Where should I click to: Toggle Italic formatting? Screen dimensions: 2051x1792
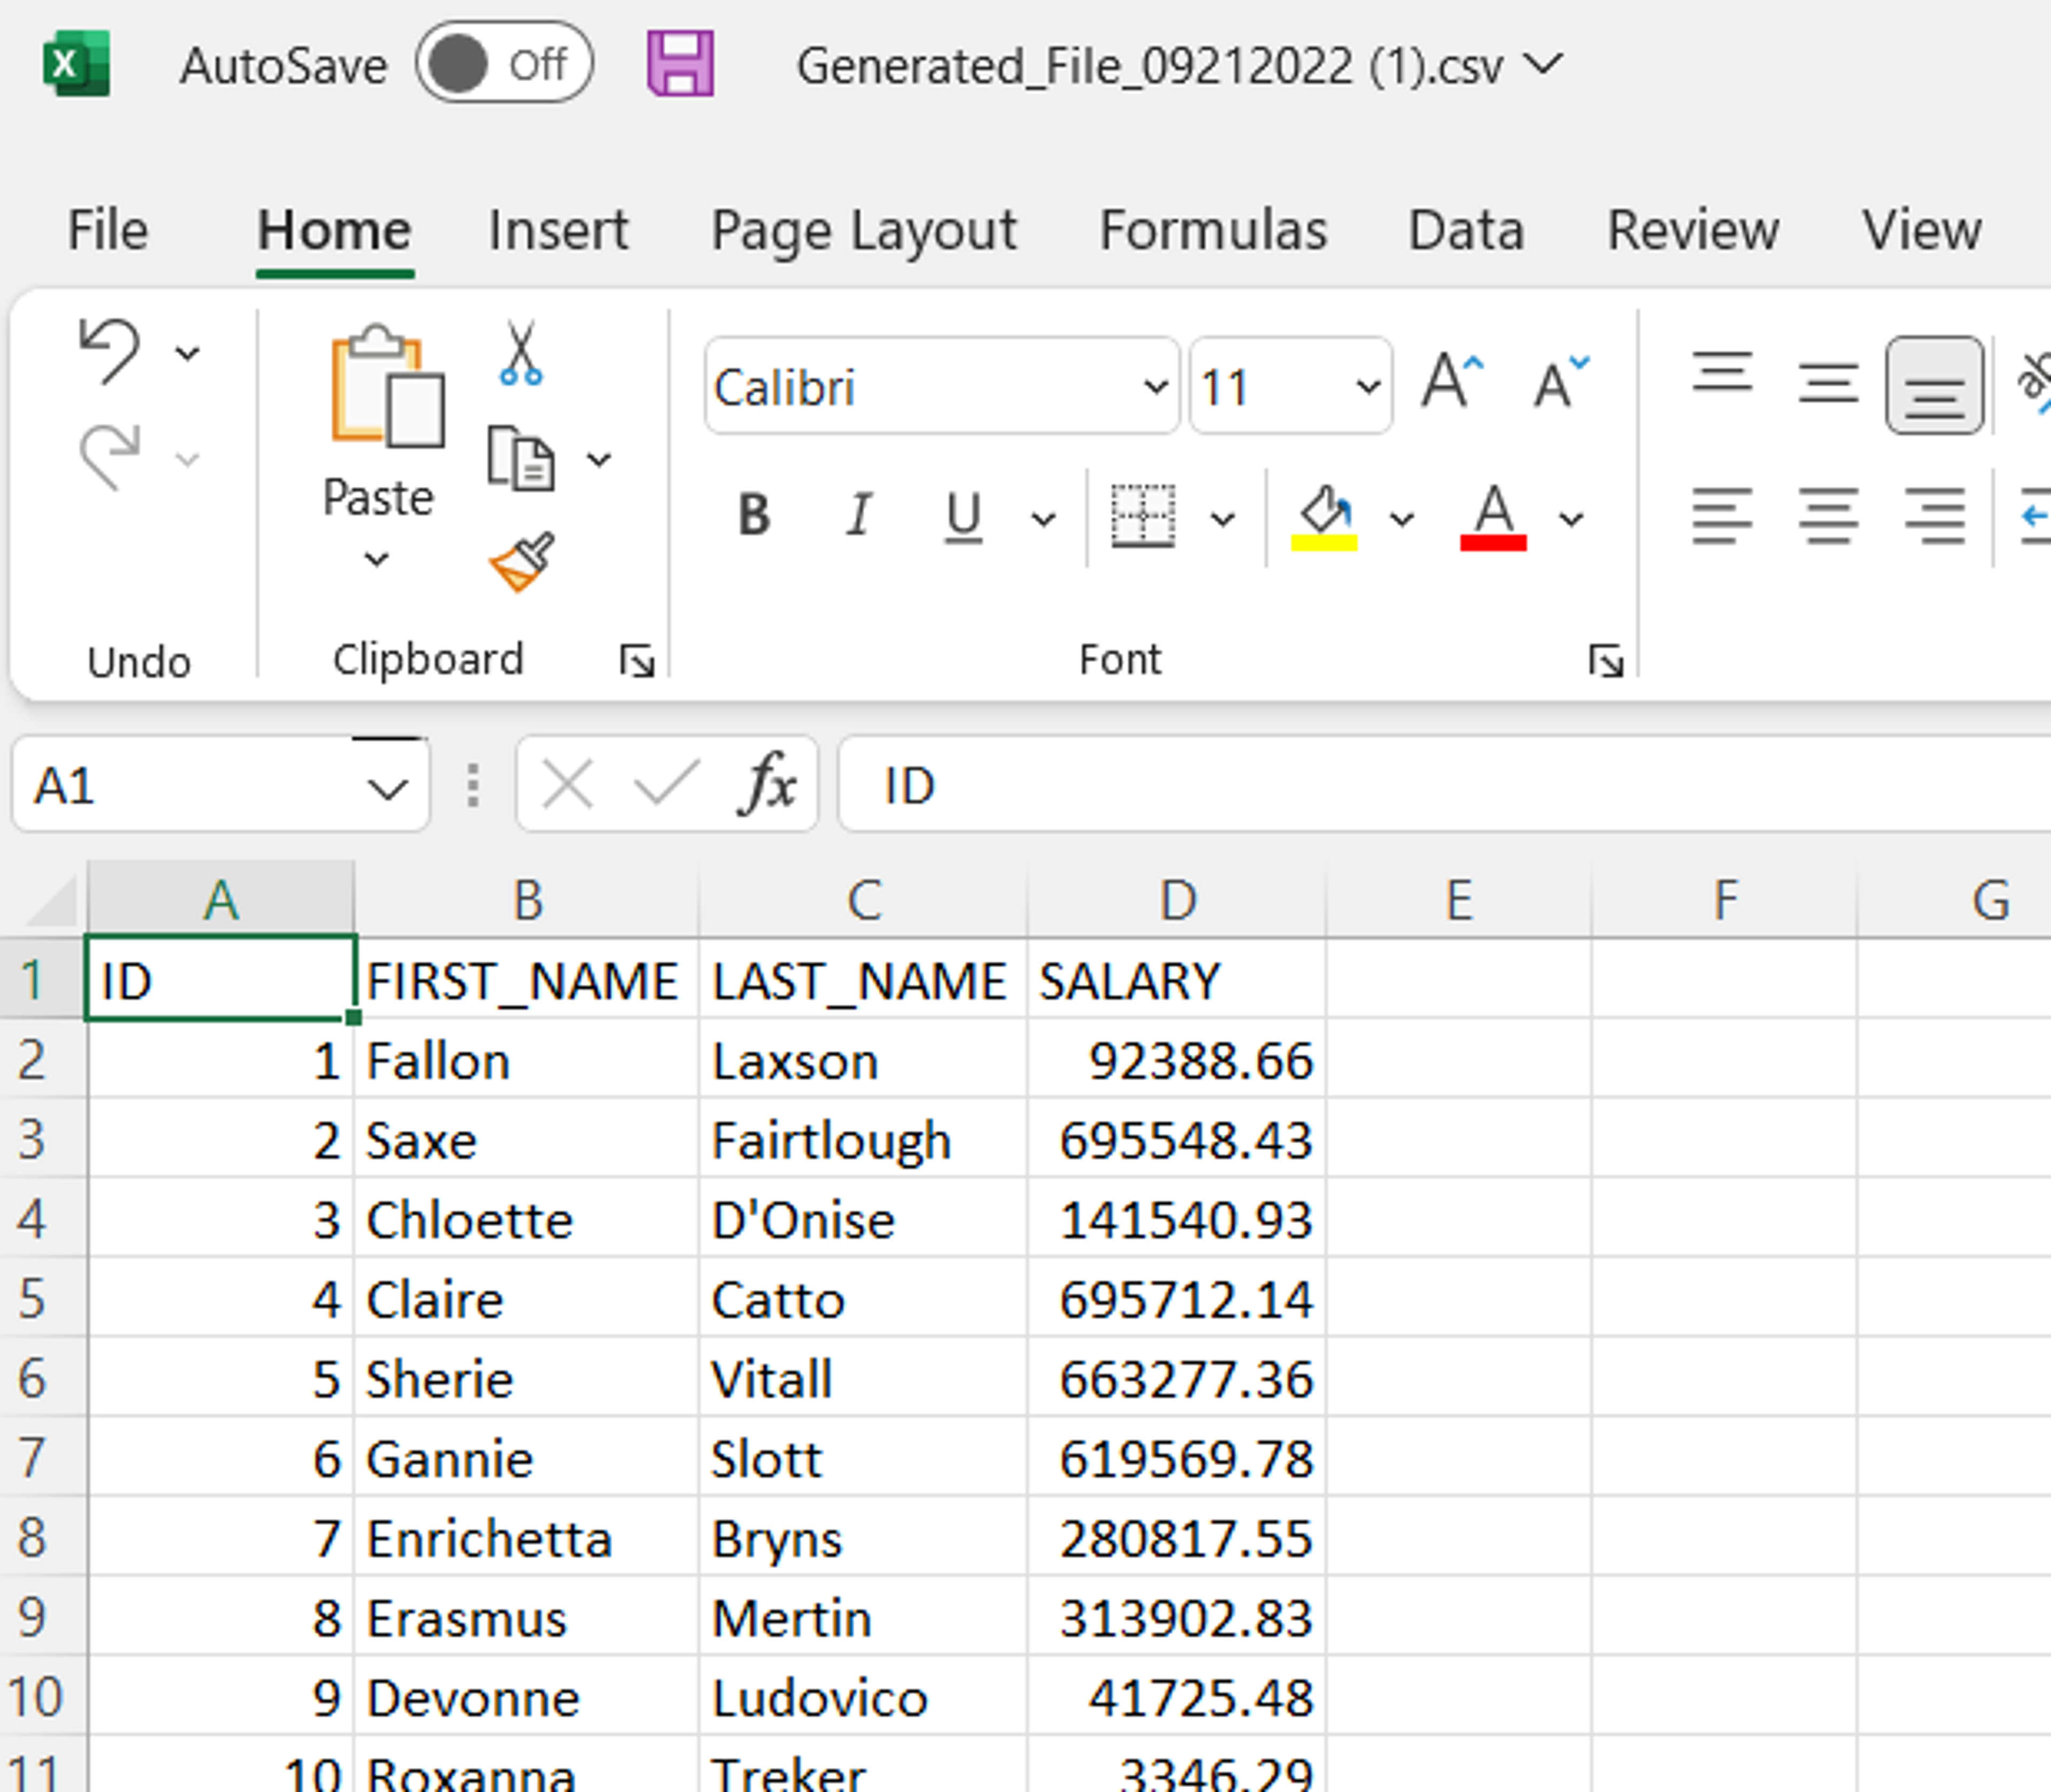point(858,516)
